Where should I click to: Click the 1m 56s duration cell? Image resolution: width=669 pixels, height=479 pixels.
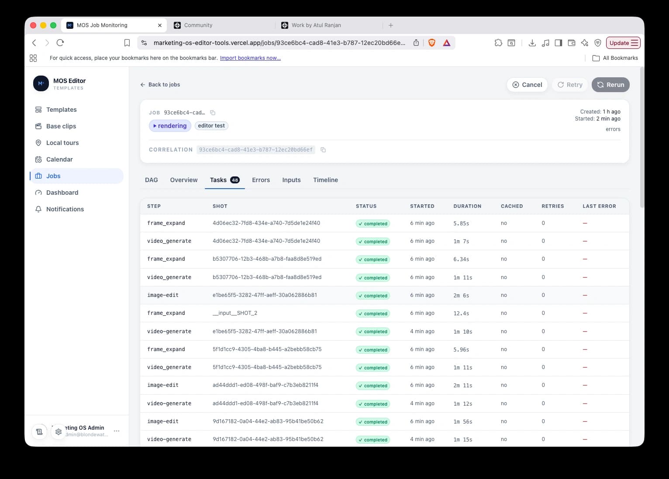[x=463, y=422]
